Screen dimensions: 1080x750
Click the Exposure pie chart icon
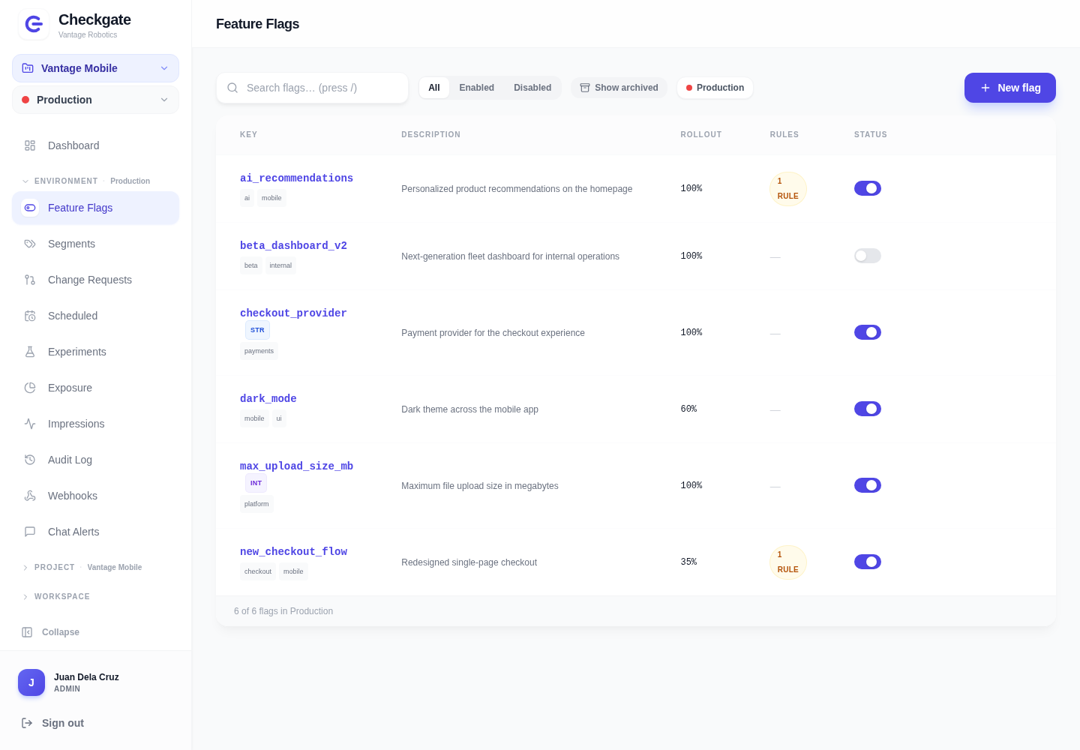click(30, 388)
